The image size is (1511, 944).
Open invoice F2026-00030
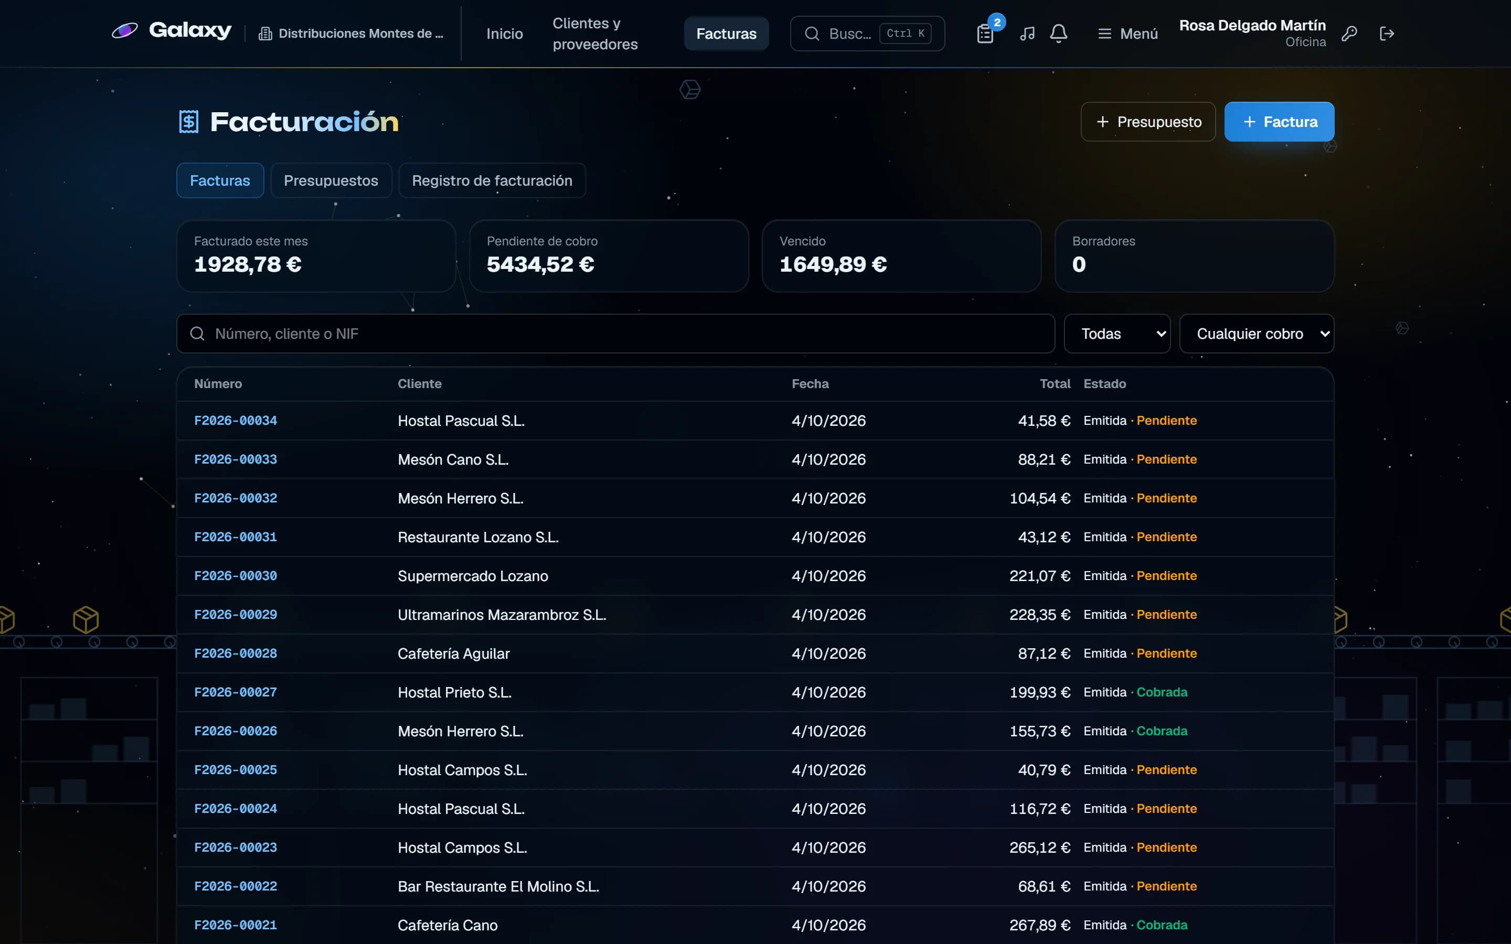tap(236, 576)
